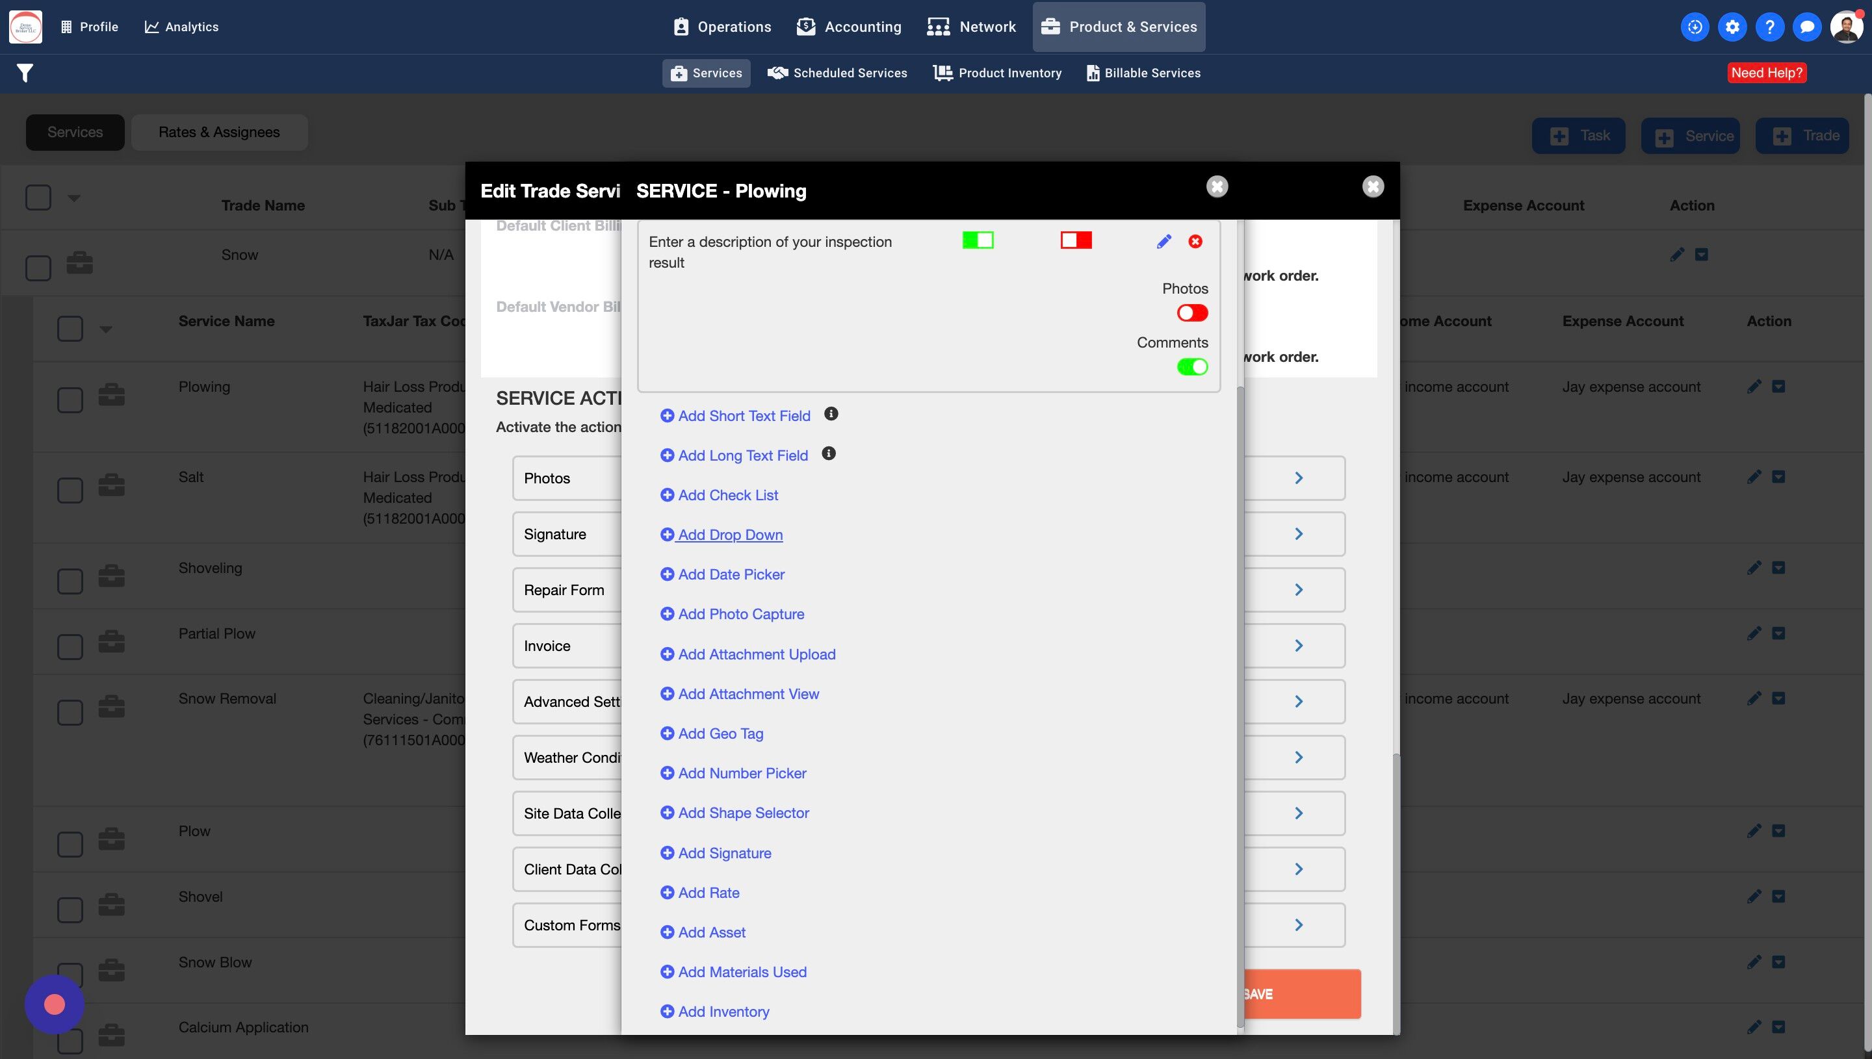Open the chat messages icon in header

point(1806,27)
